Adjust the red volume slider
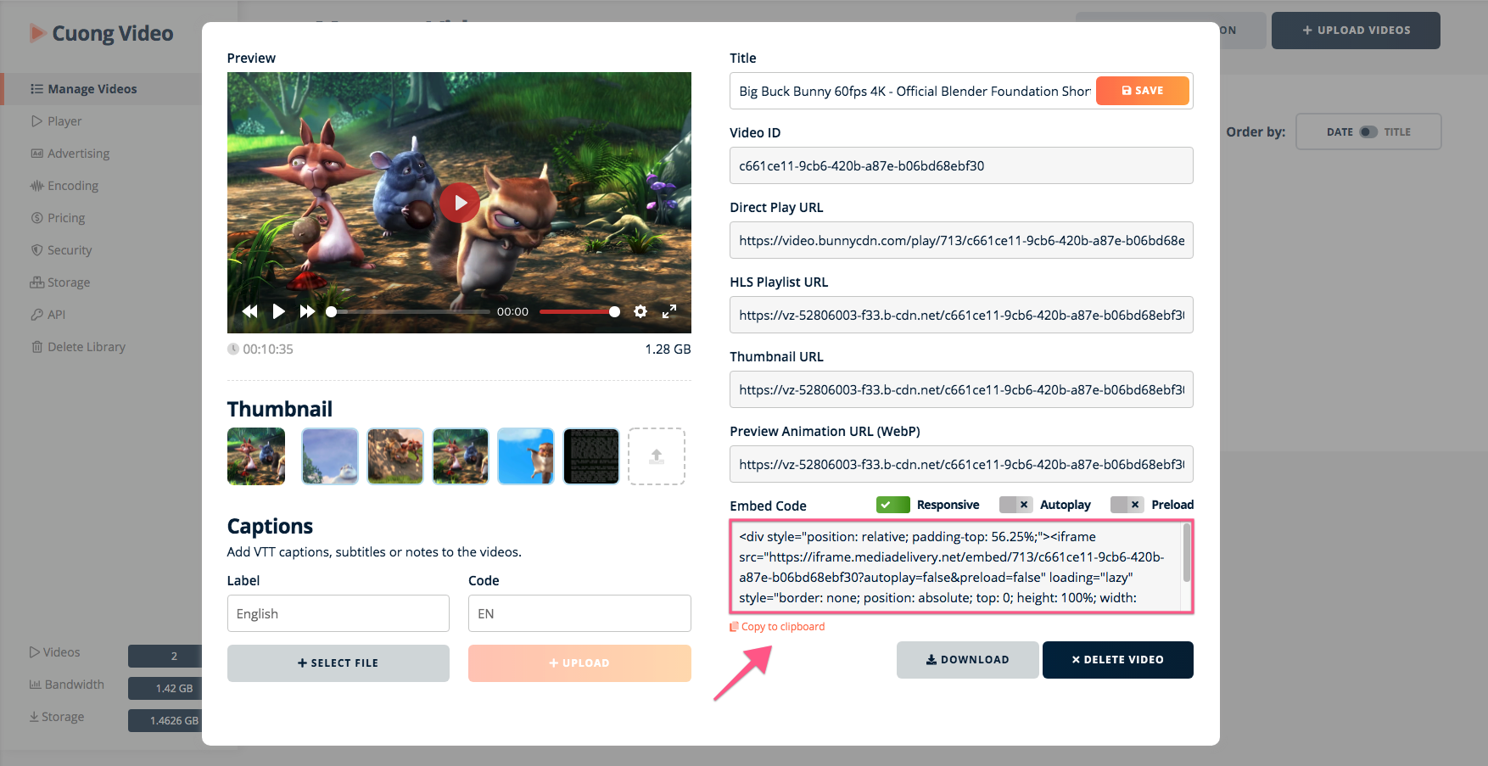Image resolution: width=1488 pixels, height=766 pixels. 579,311
